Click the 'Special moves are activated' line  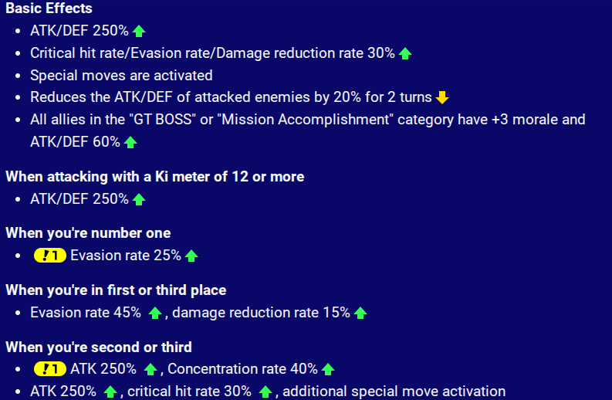(x=121, y=76)
